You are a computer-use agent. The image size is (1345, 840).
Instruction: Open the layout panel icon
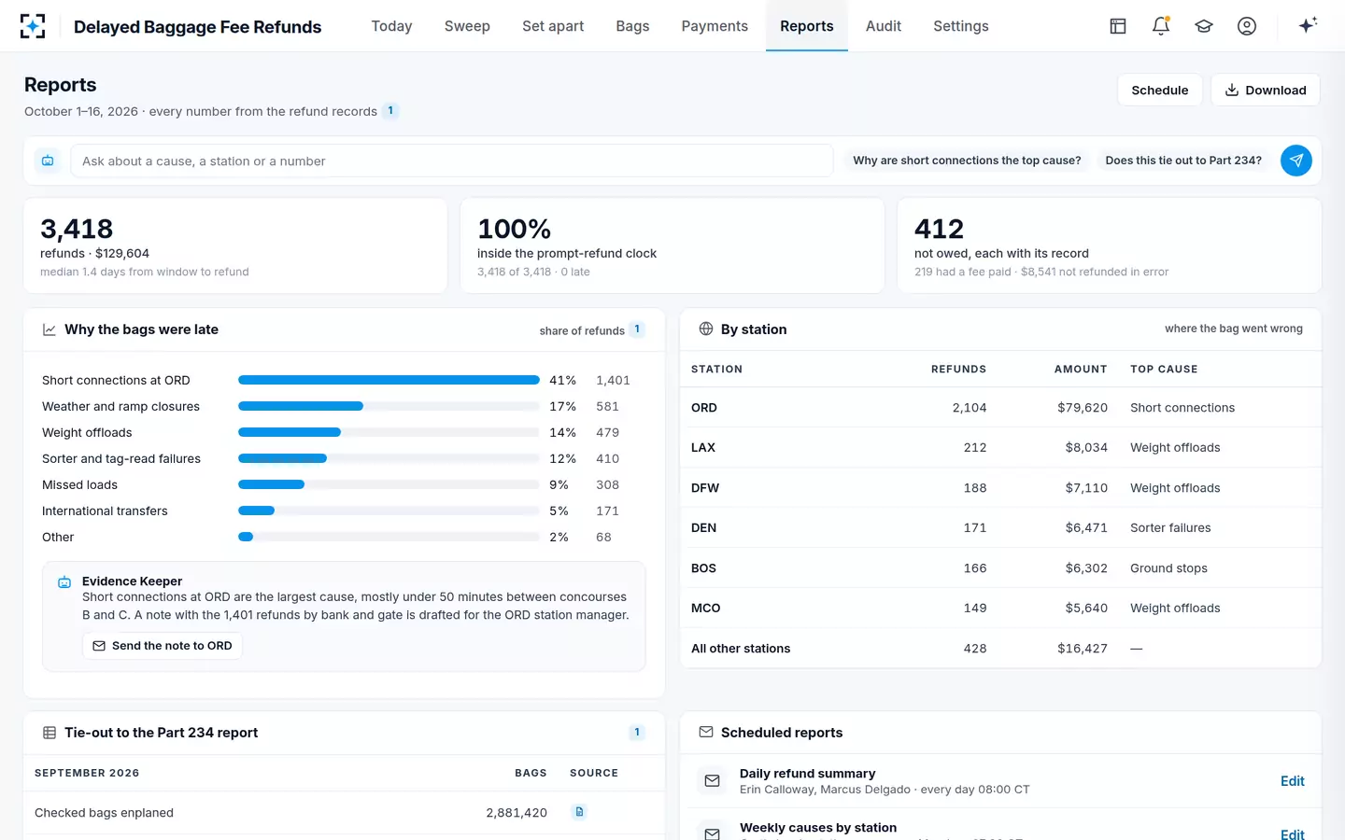[x=1118, y=26]
